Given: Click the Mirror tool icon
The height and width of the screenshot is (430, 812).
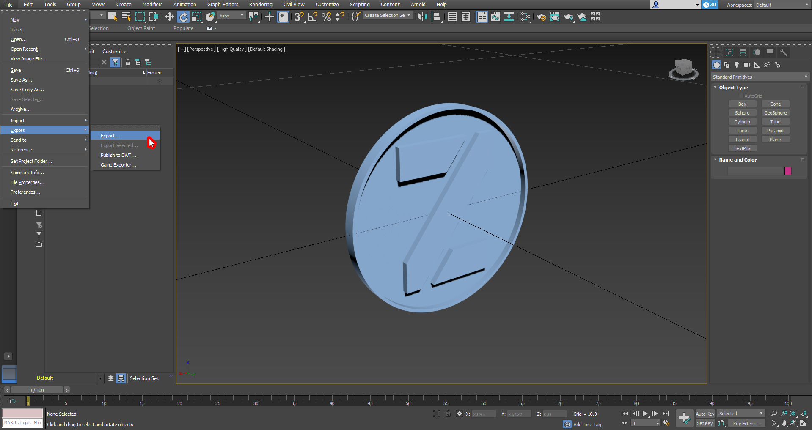Looking at the screenshot, I should point(422,17).
